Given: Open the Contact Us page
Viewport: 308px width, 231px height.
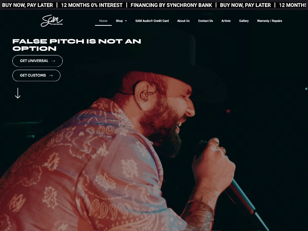Looking at the screenshot, I should coord(206,21).
